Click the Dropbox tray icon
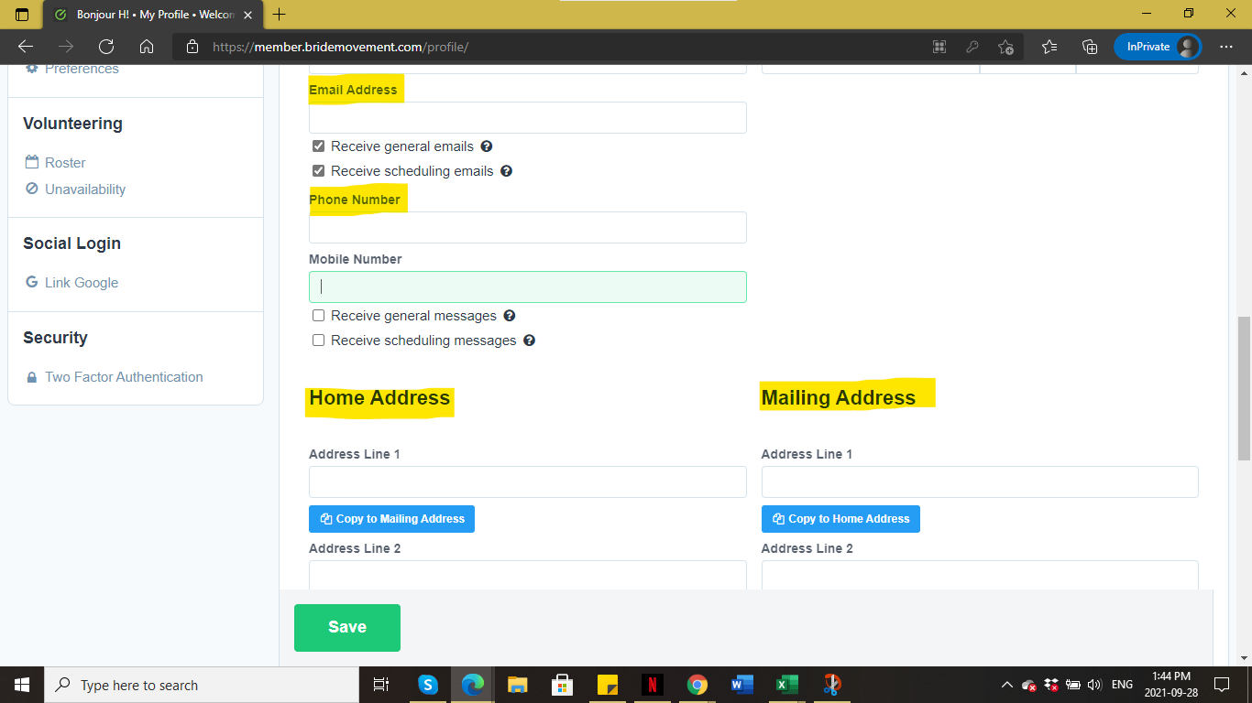This screenshot has width=1252, height=703. coord(1051,685)
